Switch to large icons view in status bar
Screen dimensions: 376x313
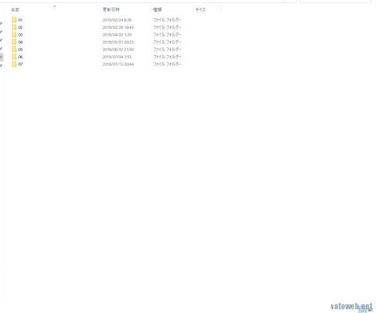(370, 309)
